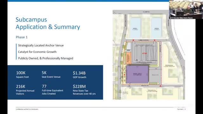Click the "The Point | 4" page footer
Image resolution: width=203 pixels, height=114 pixels.
pos(181,109)
